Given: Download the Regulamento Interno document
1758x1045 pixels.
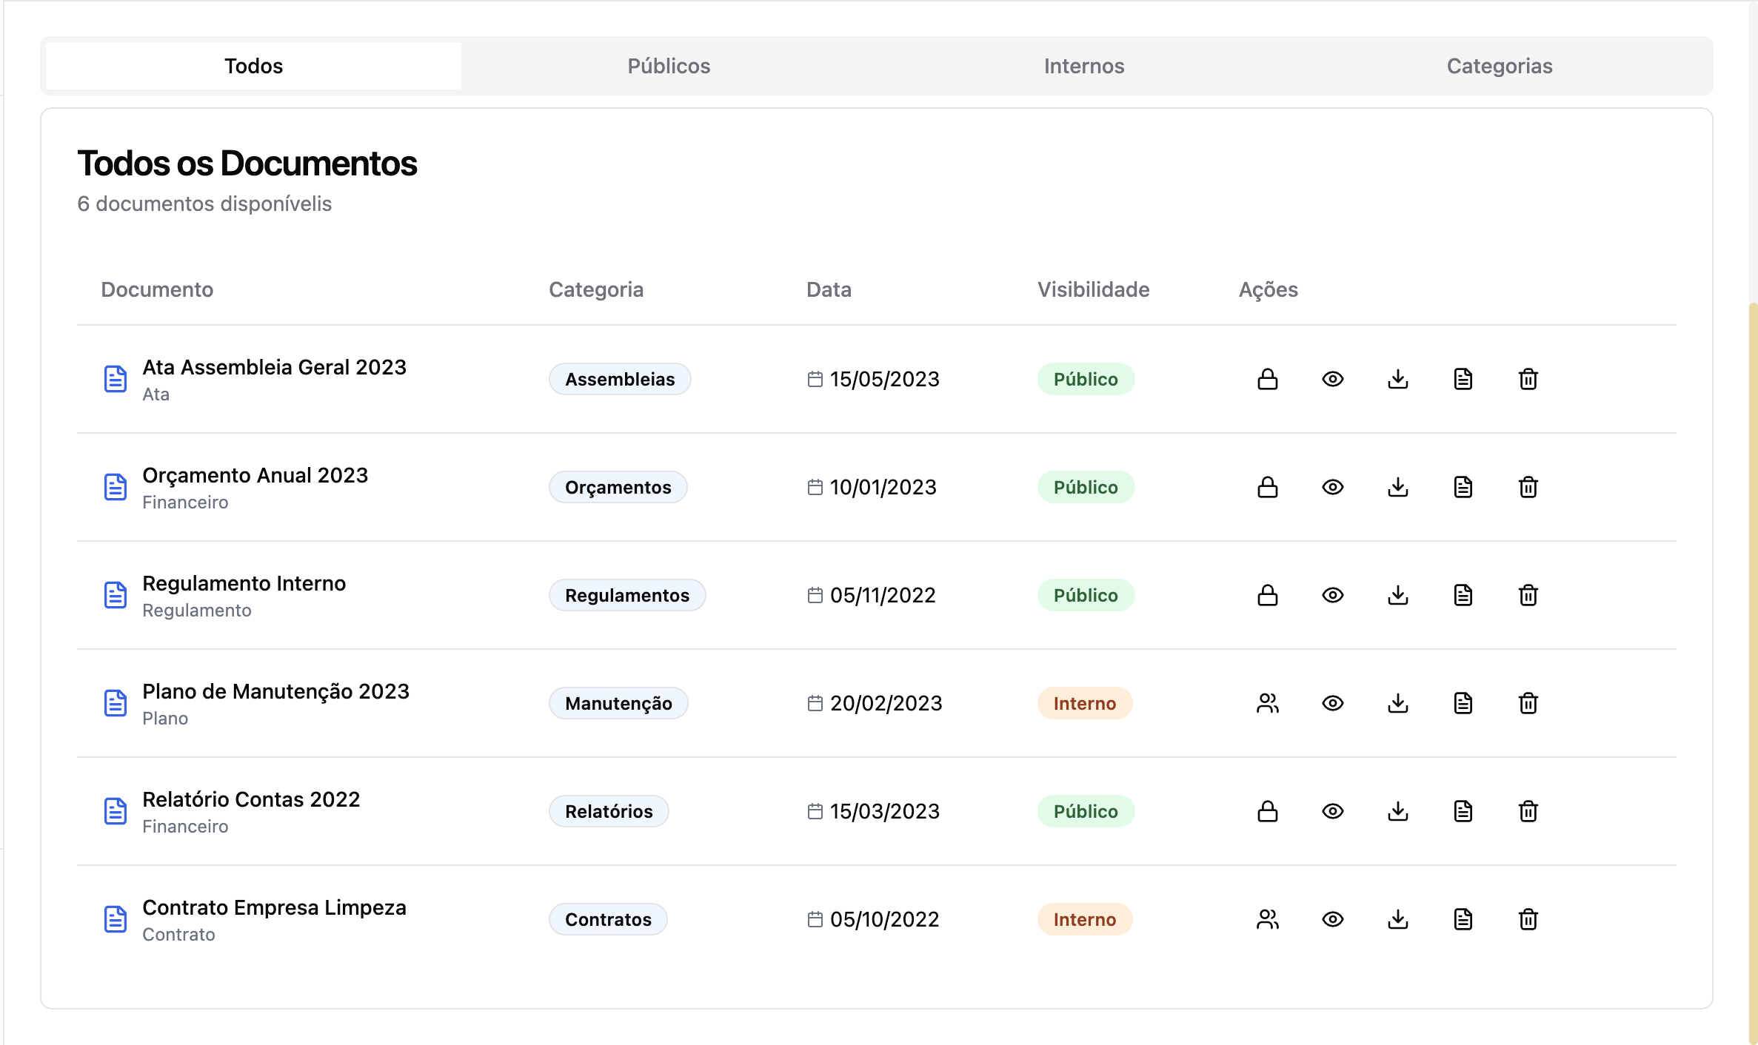Looking at the screenshot, I should [1397, 595].
